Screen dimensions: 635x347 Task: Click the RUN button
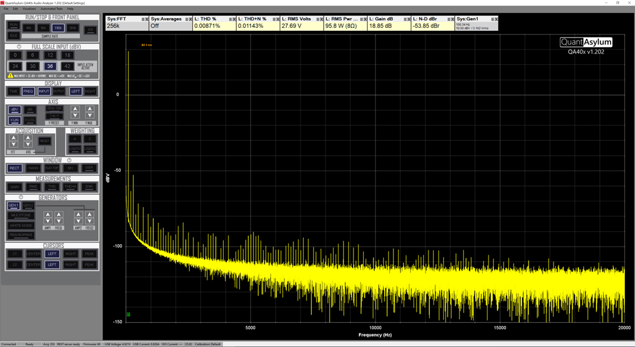[x=14, y=25]
